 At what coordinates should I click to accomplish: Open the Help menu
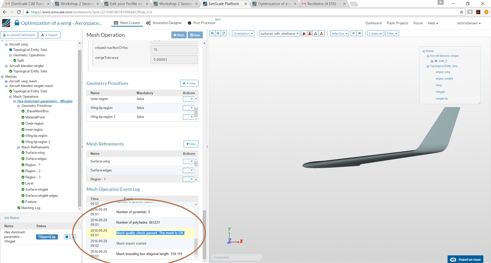click(x=433, y=23)
